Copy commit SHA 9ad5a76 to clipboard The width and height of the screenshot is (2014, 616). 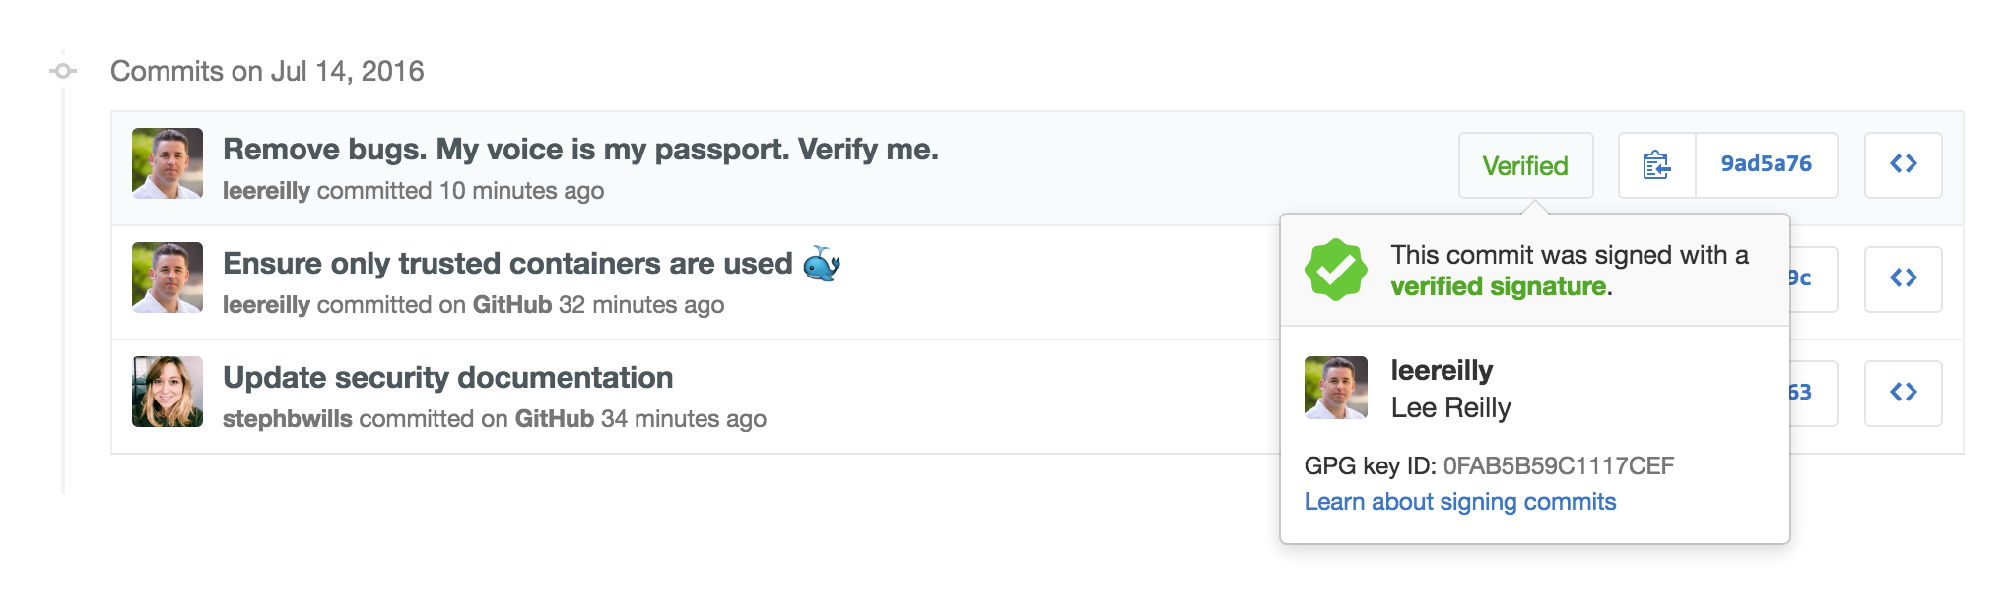click(x=1656, y=165)
